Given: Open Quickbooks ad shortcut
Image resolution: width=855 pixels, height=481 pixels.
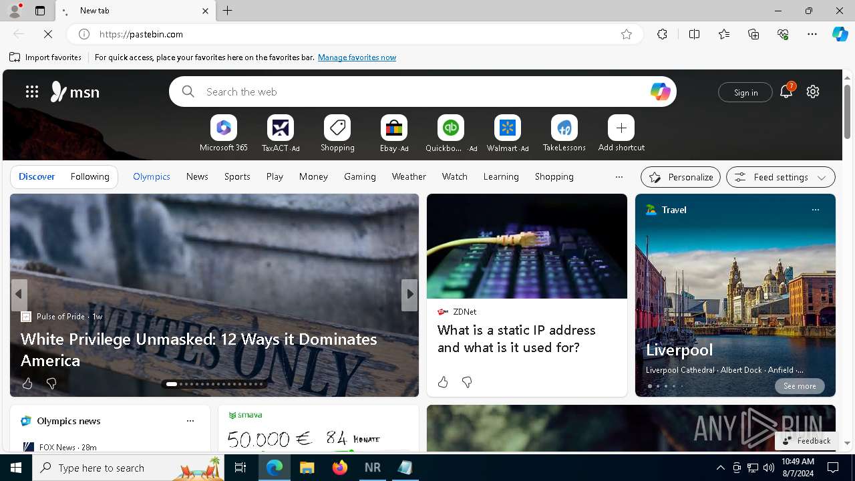Looking at the screenshot, I should pyautogui.click(x=451, y=134).
